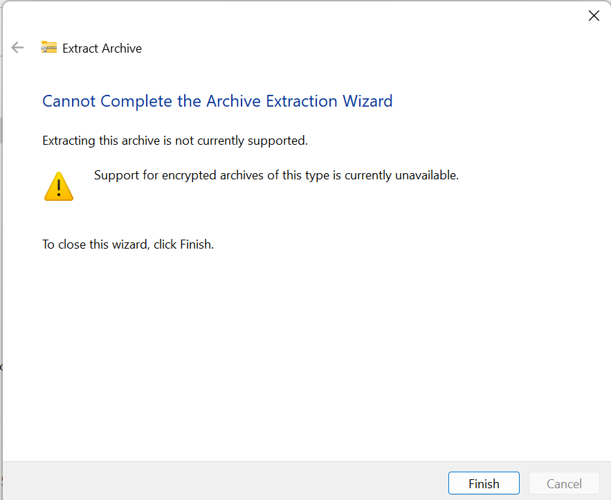
Task: Click the word Finish in the instruction sentence
Action: (196, 244)
